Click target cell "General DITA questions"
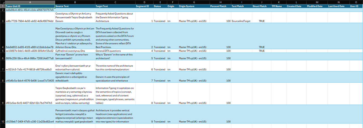The image size is (363, 128). pyautogui.click(x=115, y=51)
